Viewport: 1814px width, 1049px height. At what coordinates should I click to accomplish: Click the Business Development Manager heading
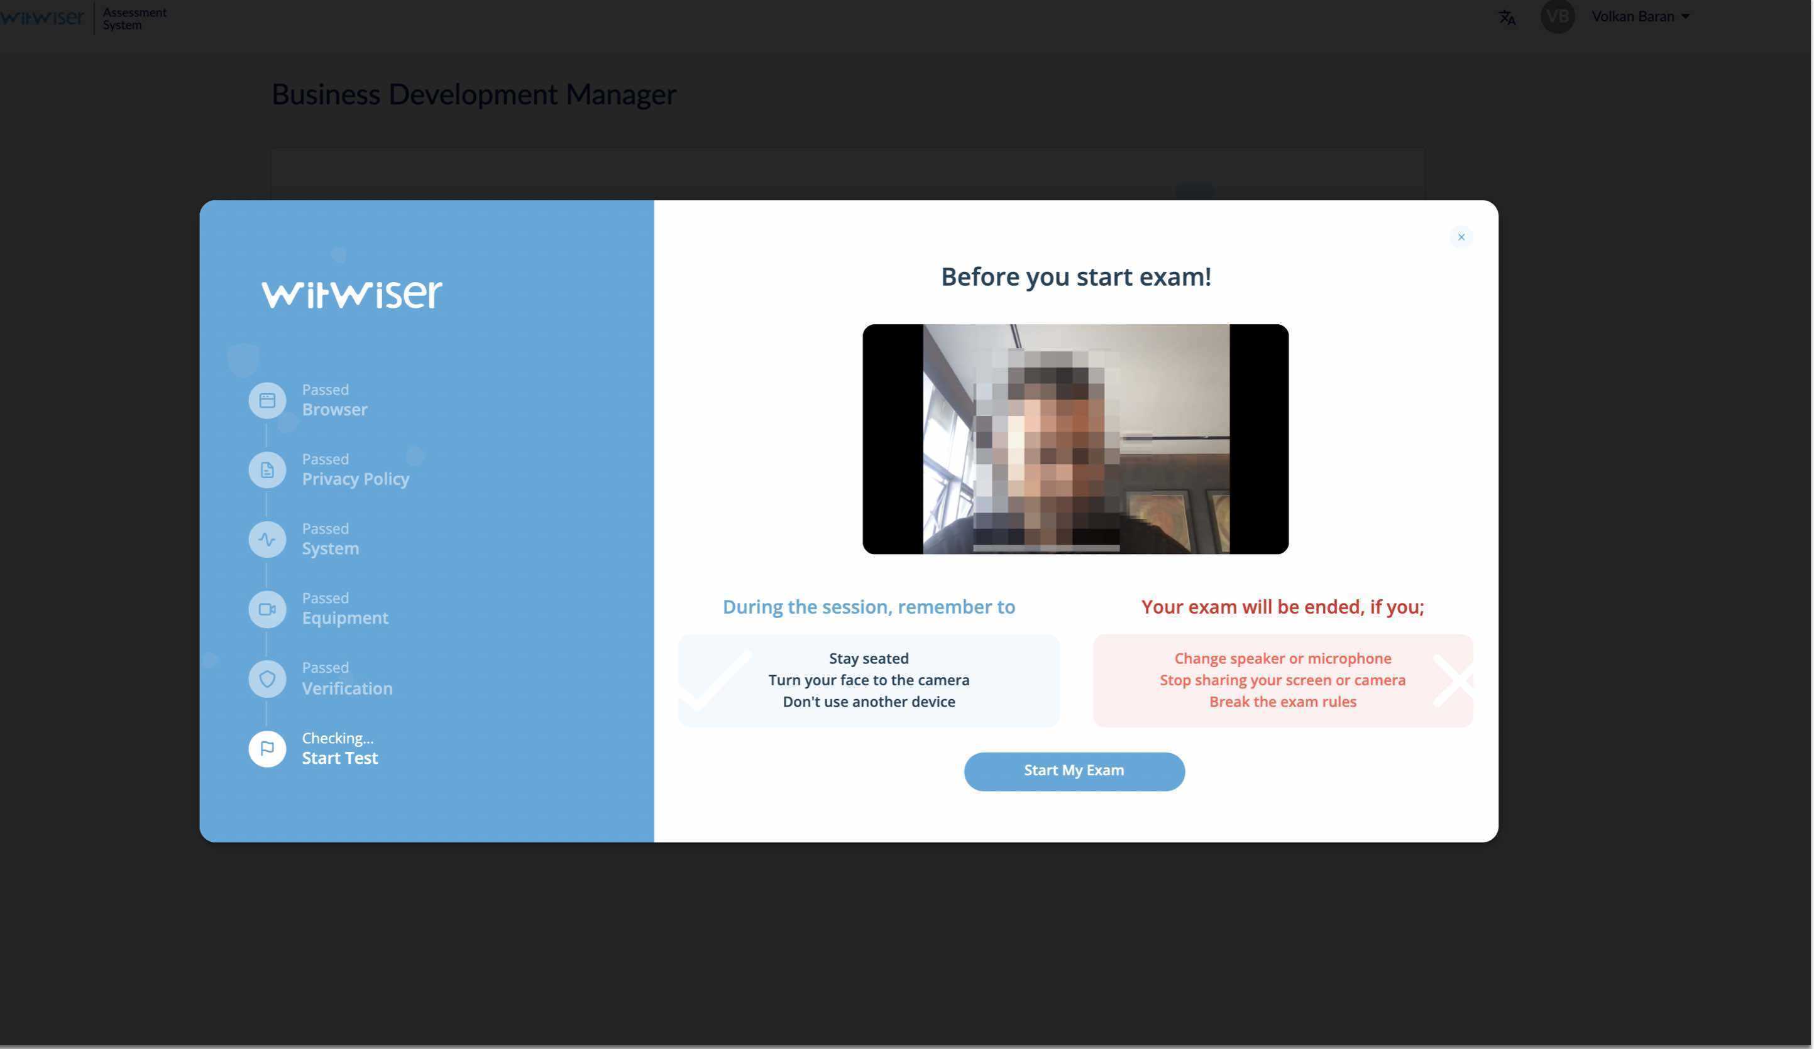coord(474,94)
